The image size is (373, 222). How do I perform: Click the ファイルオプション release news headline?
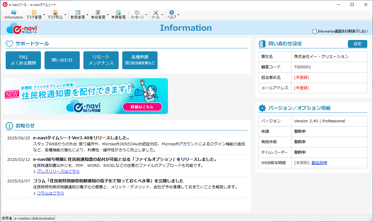tap(125, 159)
